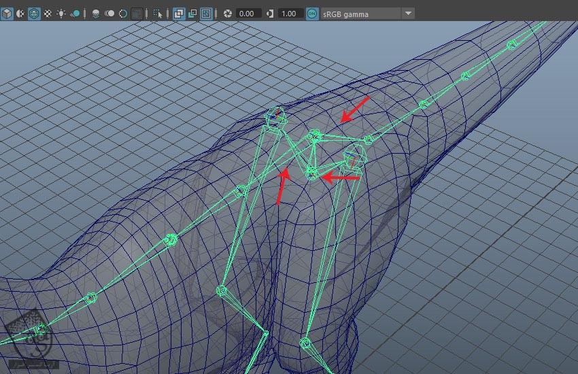Click the Depth of Field icon
This screenshot has height=374, width=578.
[x=137, y=13]
